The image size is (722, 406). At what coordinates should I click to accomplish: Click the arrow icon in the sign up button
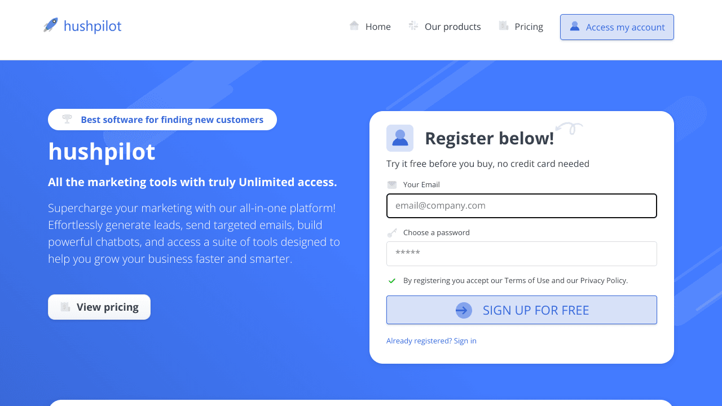464,310
